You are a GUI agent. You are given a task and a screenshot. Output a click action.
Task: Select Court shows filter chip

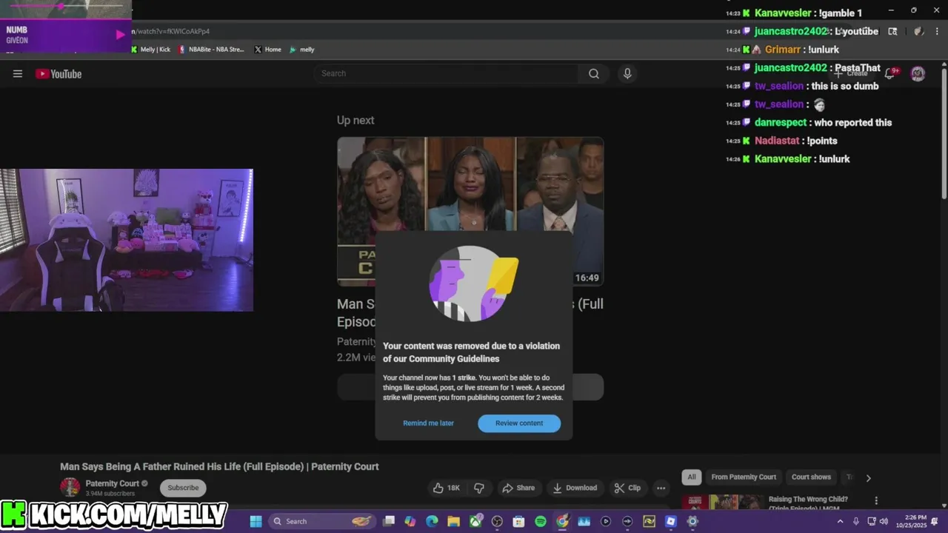click(811, 477)
